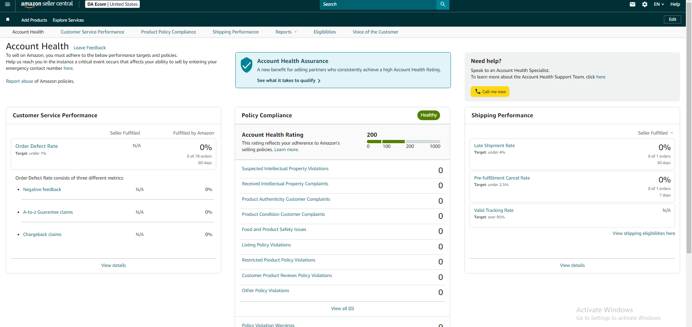Open the settings gear icon
The width and height of the screenshot is (692, 327).
[645, 4]
